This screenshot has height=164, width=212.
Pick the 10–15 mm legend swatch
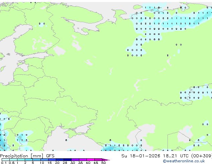click(x=44, y=160)
